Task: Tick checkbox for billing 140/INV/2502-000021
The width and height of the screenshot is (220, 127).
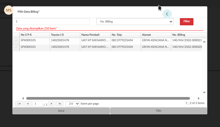Action: 16,41
